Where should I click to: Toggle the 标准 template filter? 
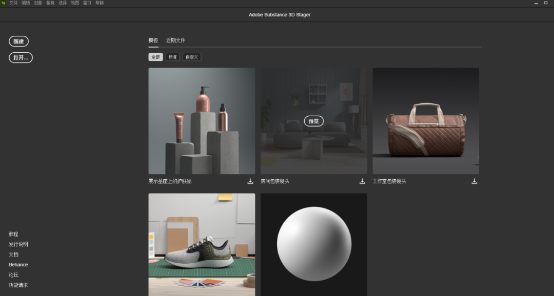point(173,57)
